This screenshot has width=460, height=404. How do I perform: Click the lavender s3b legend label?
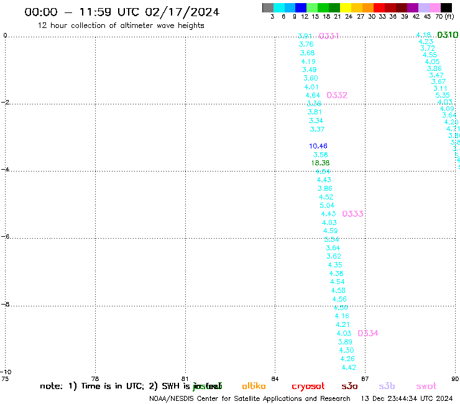(387, 386)
